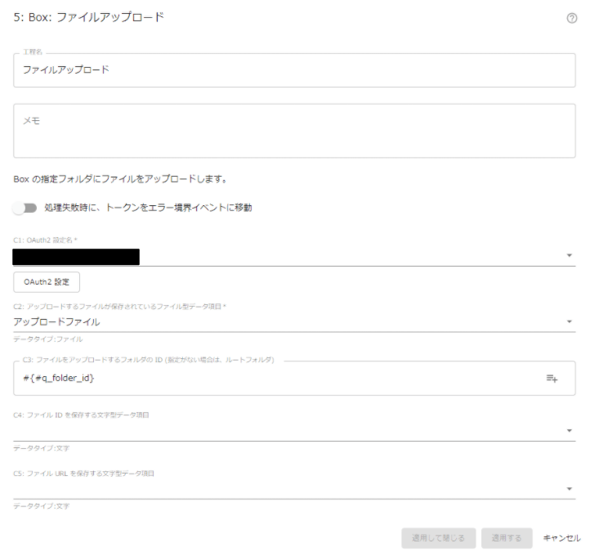Click the #{#q_folder_id} folder ID field
The image size is (590, 552).
pos(279,378)
